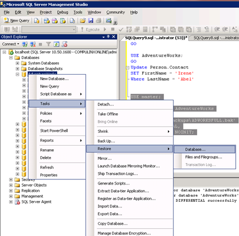Expand the System Databases folder
The width and height of the screenshot is (239, 236).
pos(17,63)
